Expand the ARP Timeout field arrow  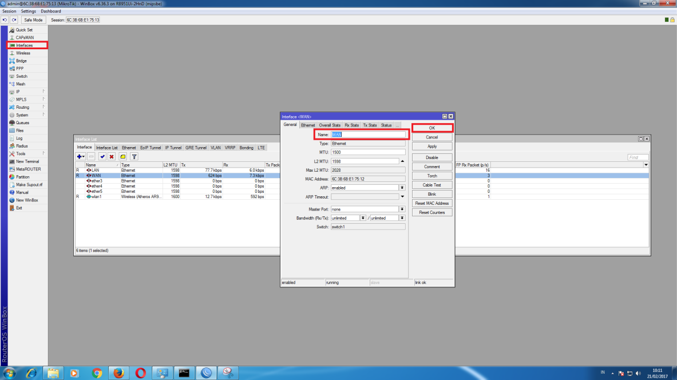tap(402, 196)
